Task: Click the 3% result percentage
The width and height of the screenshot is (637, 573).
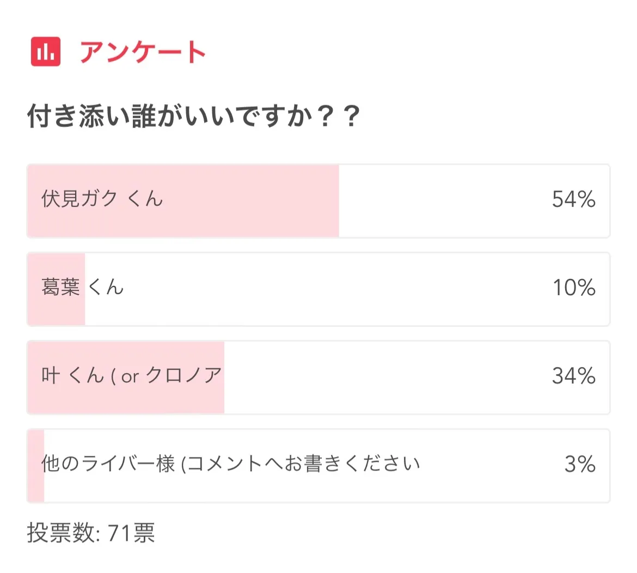Action: pyautogui.click(x=580, y=464)
